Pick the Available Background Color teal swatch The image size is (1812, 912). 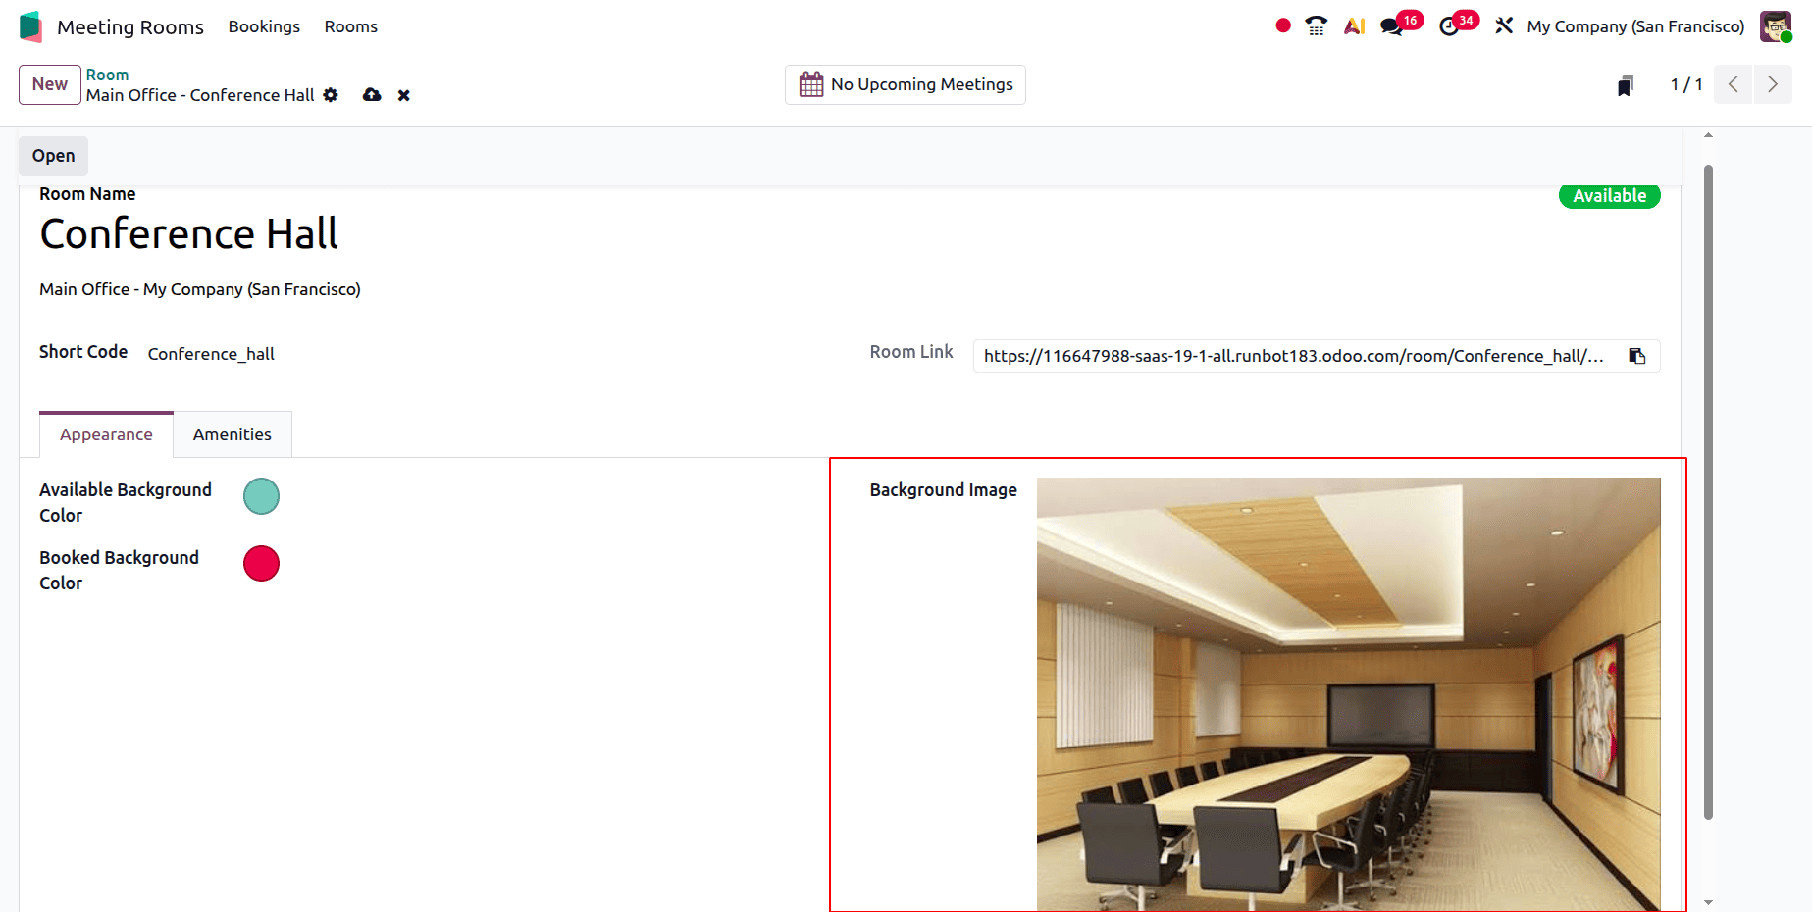click(261, 496)
